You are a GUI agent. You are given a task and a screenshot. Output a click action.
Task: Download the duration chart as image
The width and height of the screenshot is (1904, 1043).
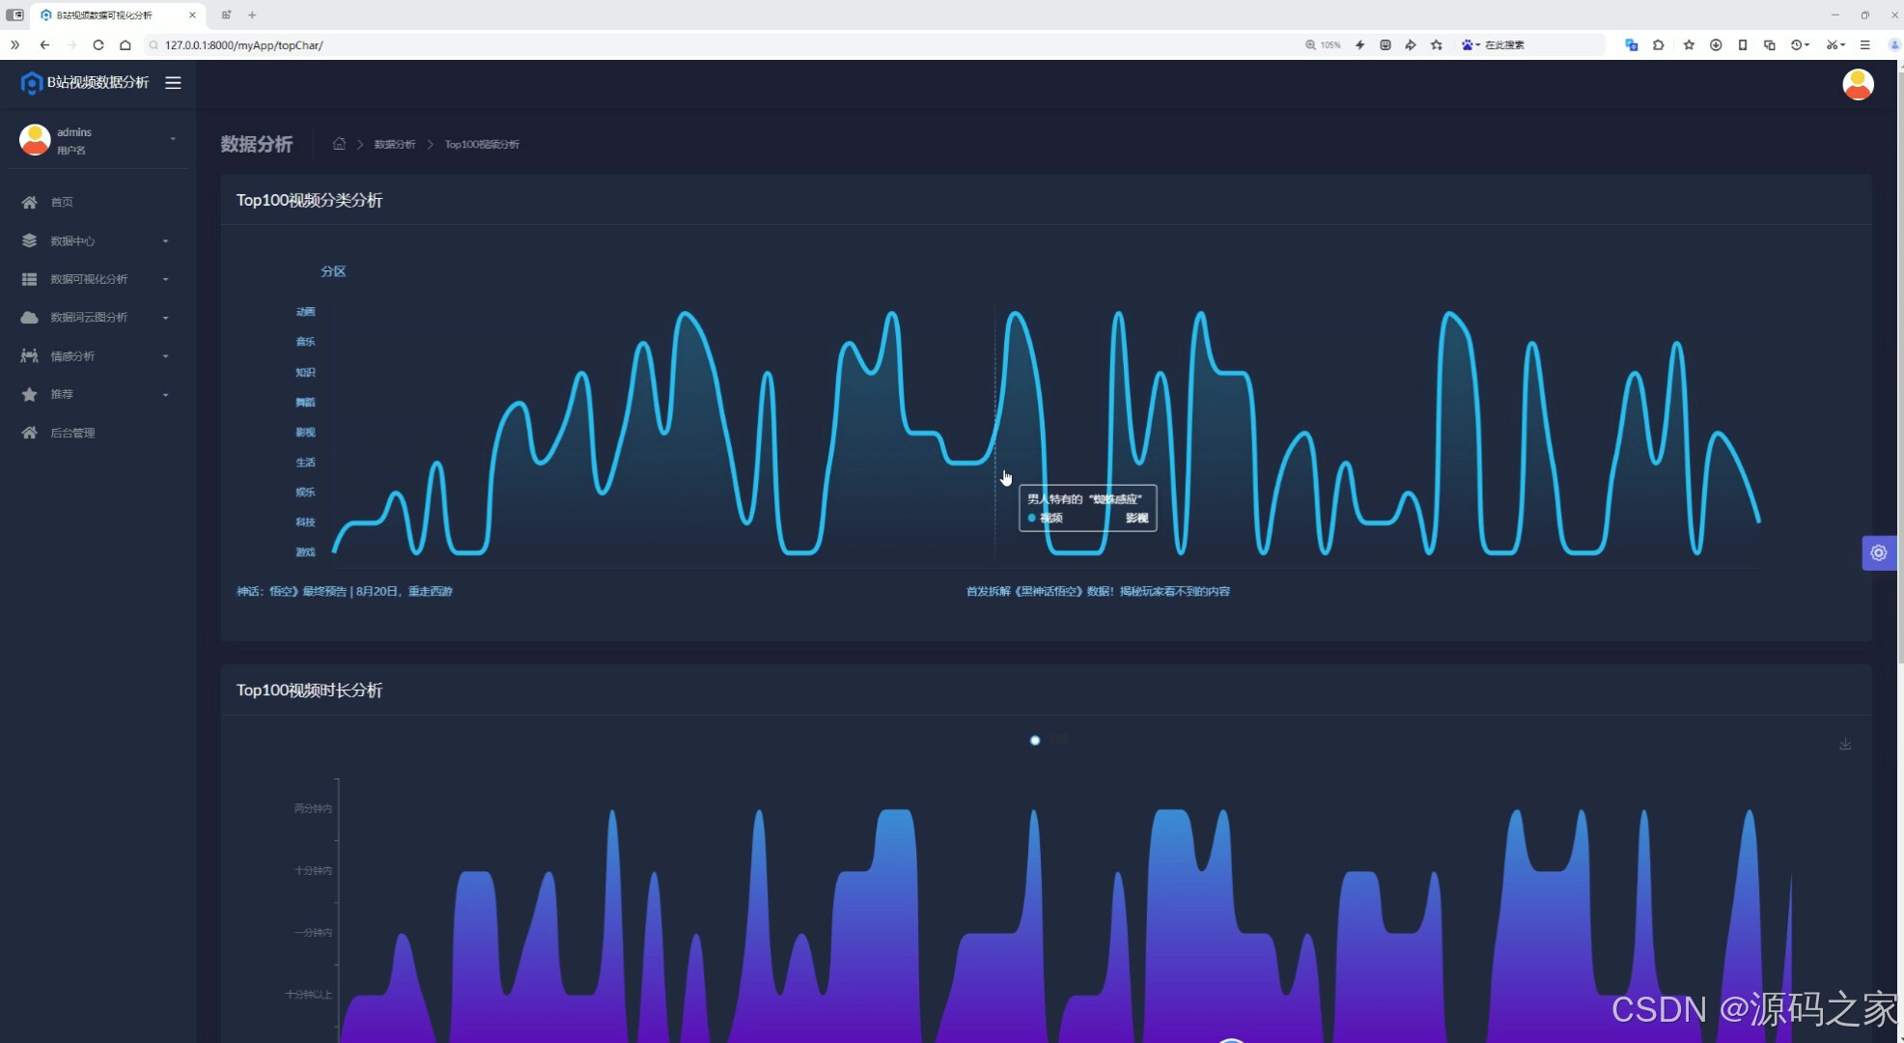click(1844, 744)
